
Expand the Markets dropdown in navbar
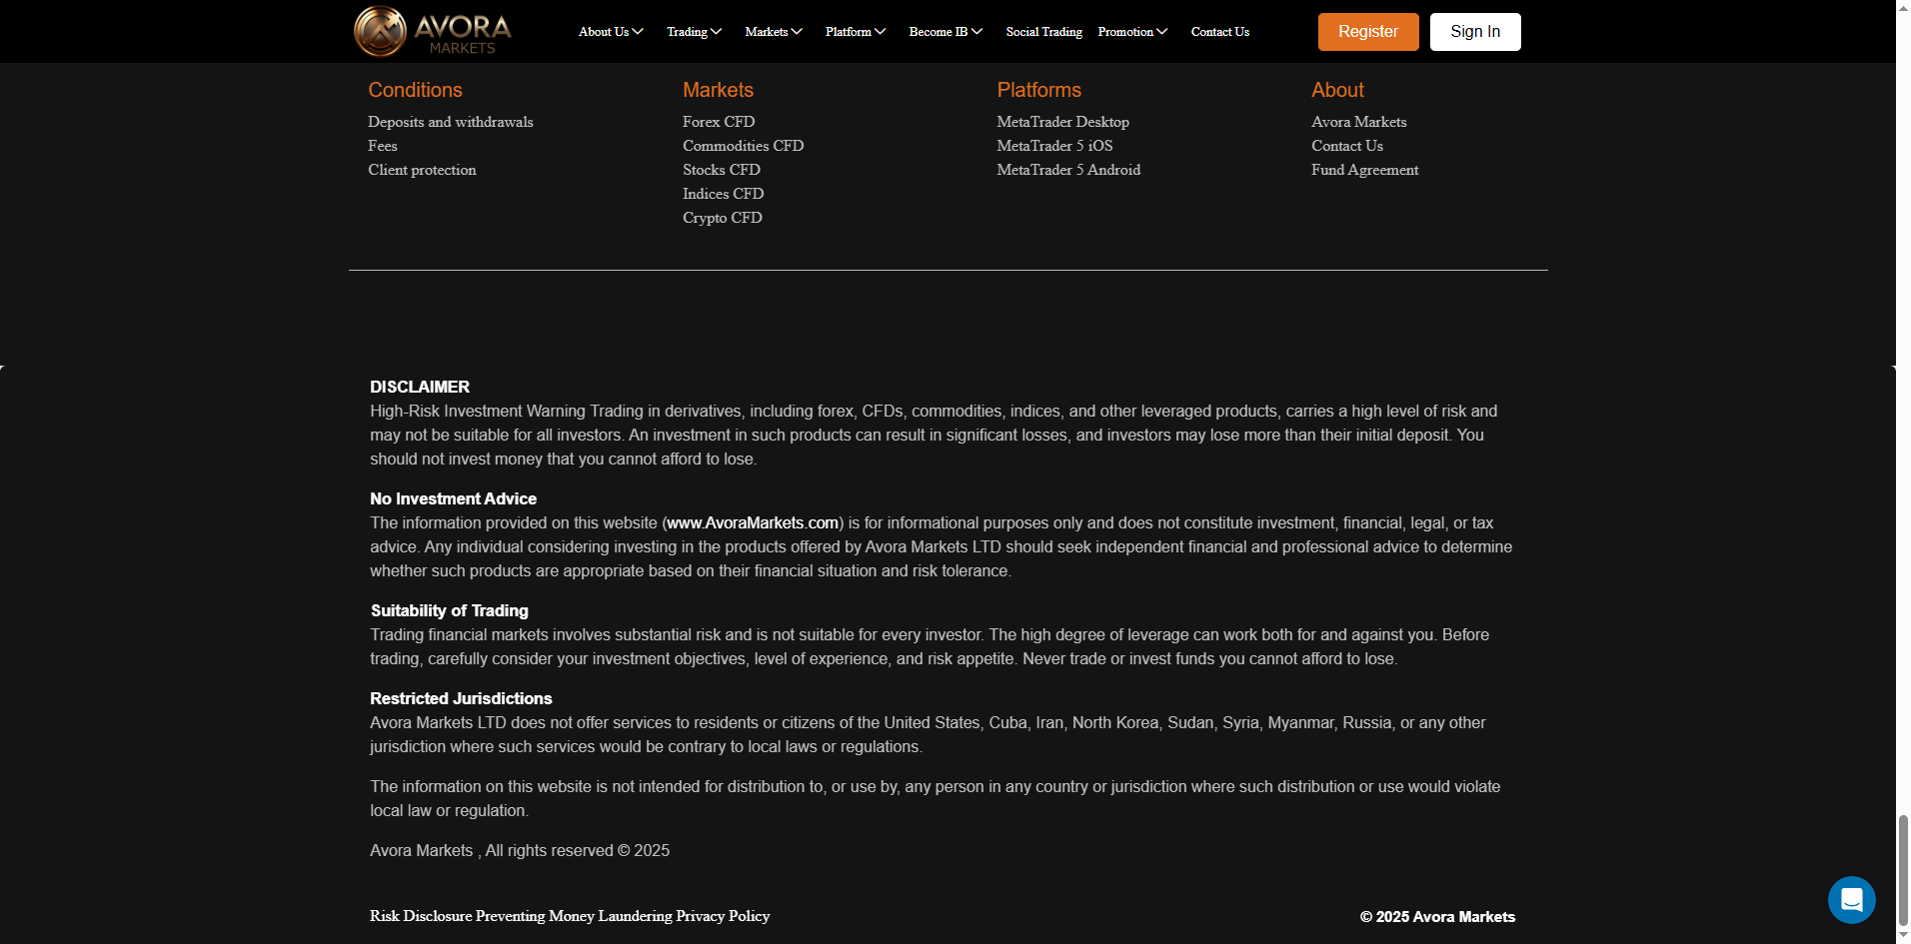[x=774, y=32]
